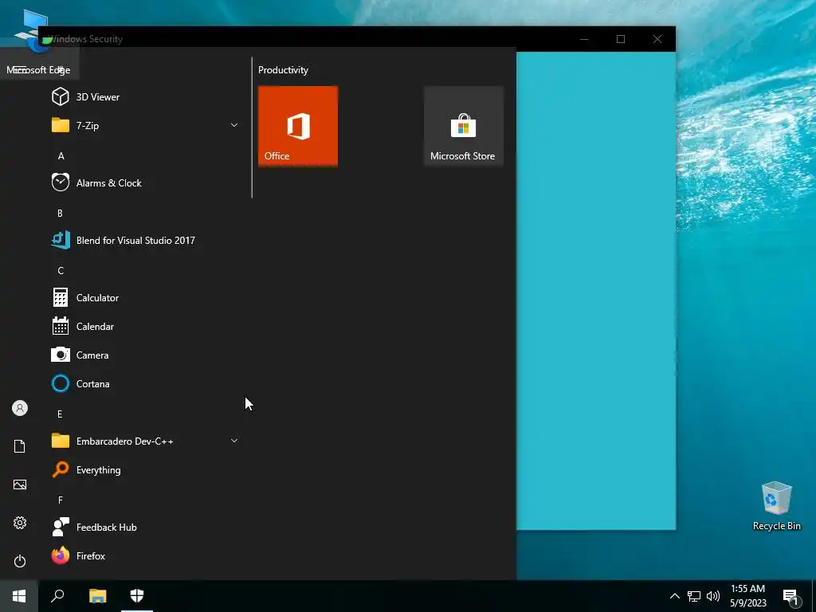This screenshot has height=612, width=816.
Task: Switch to Windows Security taskbar icon
Action: (x=137, y=596)
